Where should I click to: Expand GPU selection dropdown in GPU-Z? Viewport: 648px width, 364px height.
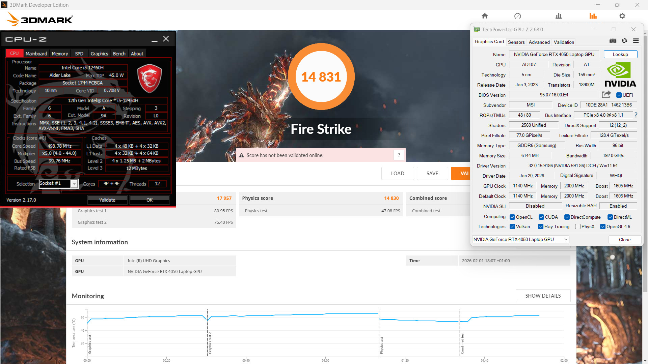click(x=566, y=239)
